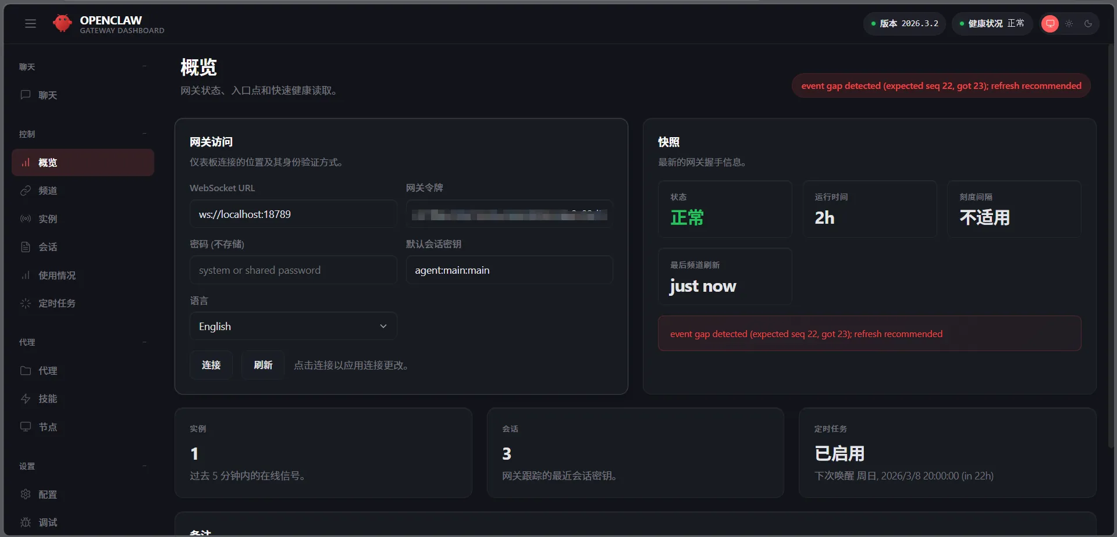Open 使用情况 using its chart icon
1117x537 pixels.
click(x=26, y=275)
